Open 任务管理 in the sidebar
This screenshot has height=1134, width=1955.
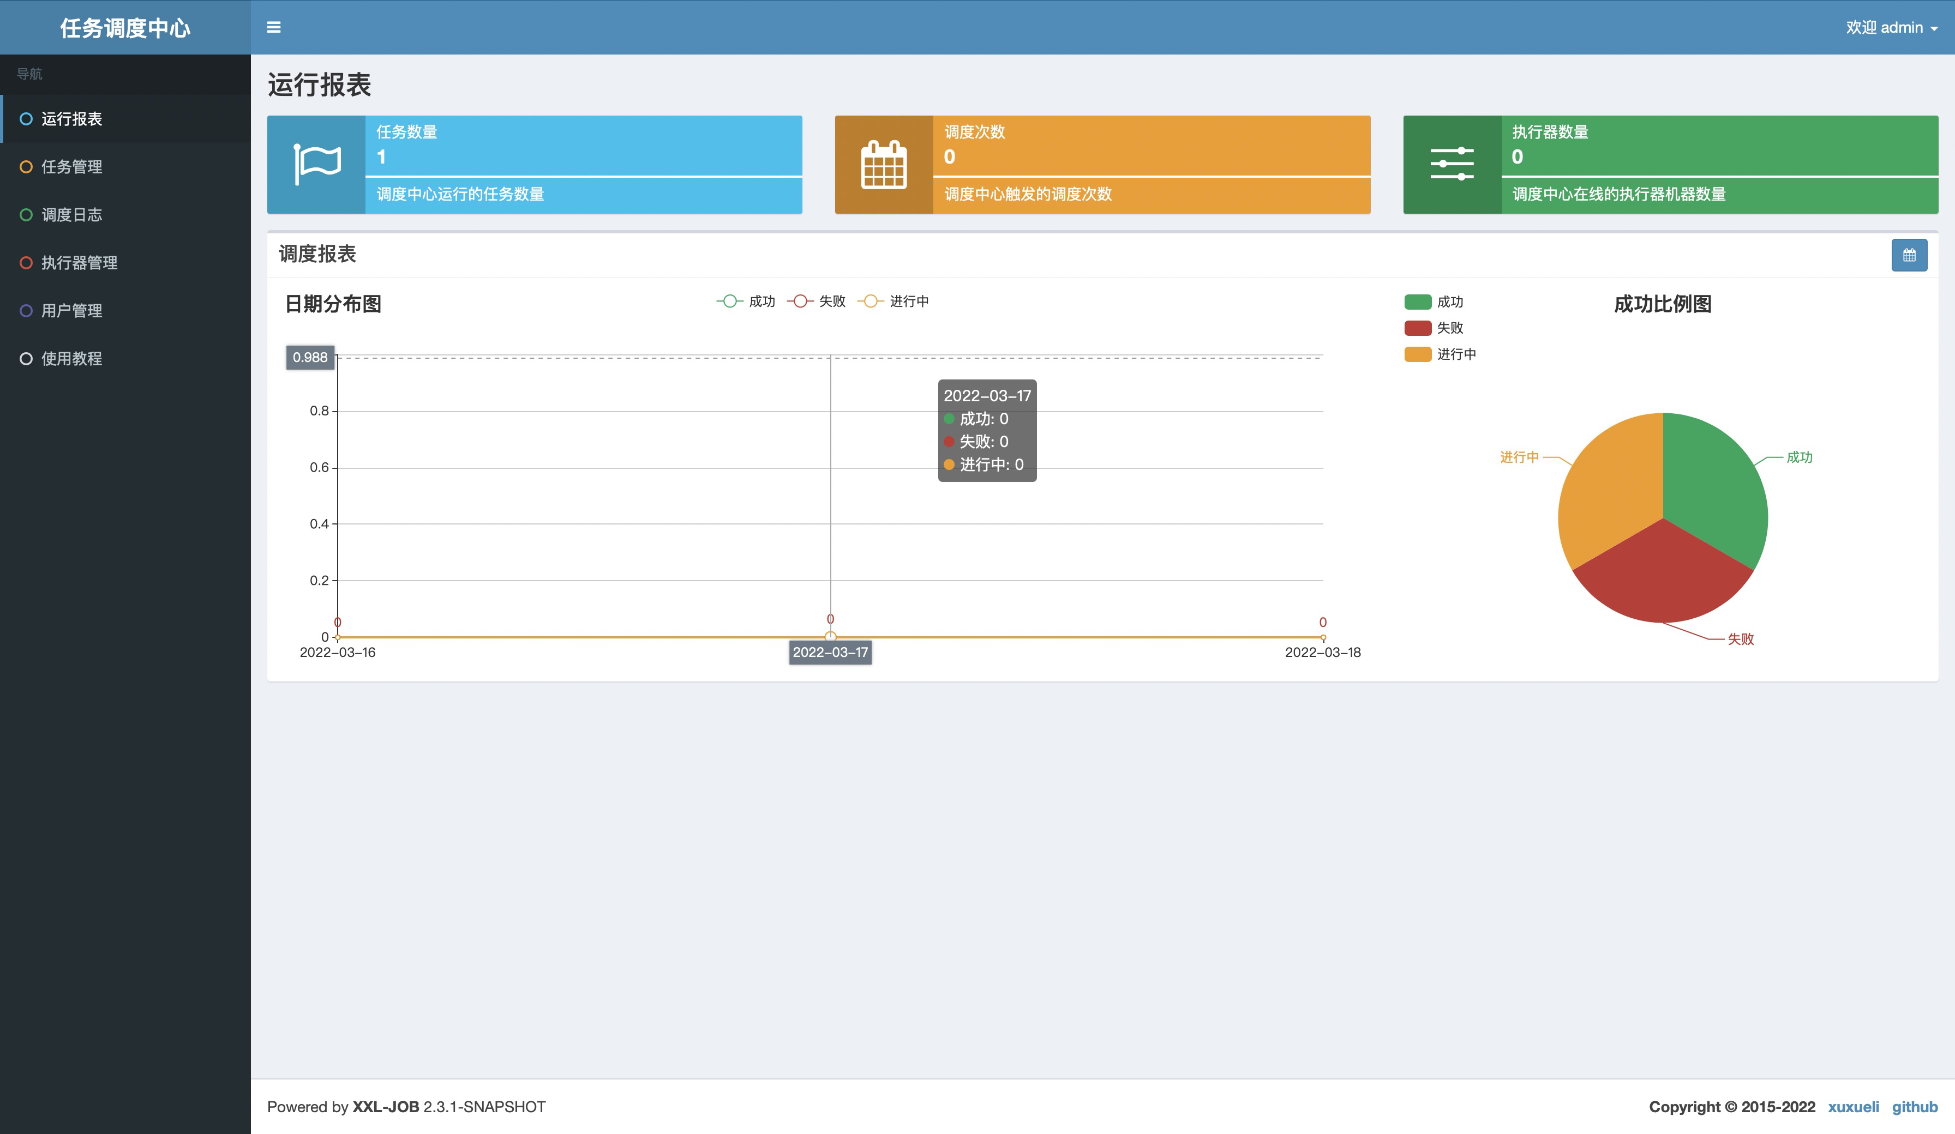[71, 167]
